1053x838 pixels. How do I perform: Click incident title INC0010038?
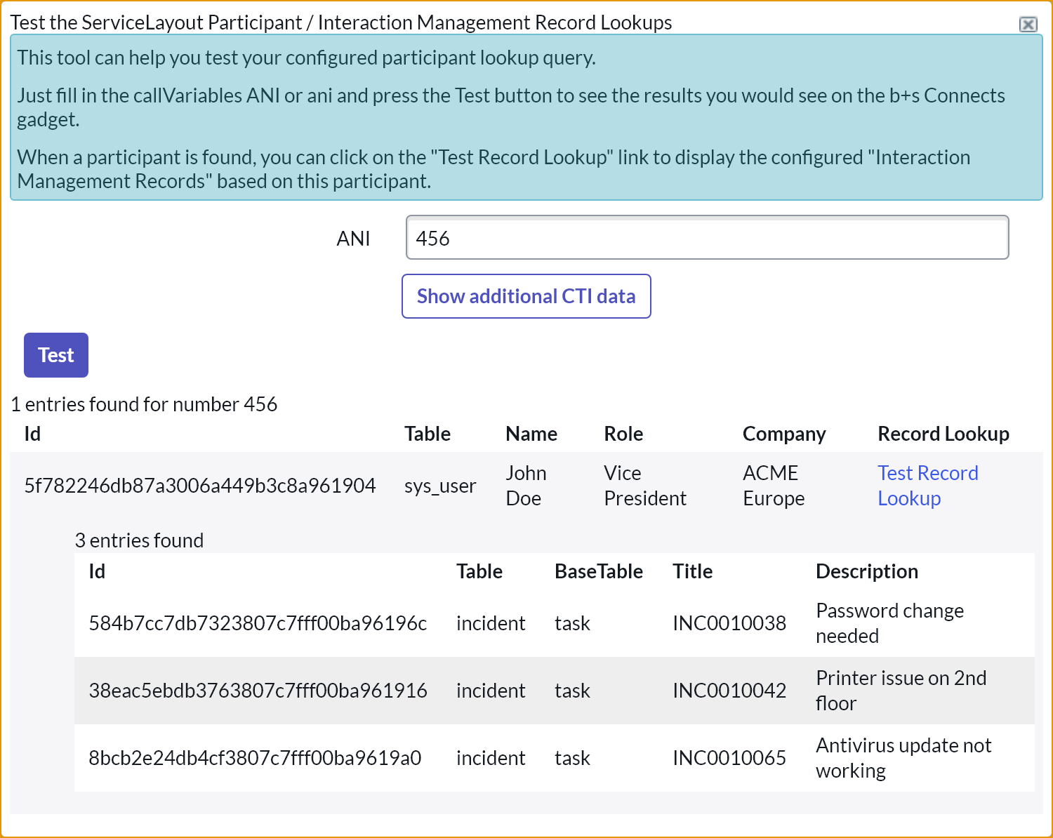pyautogui.click(x=729, y=623)
